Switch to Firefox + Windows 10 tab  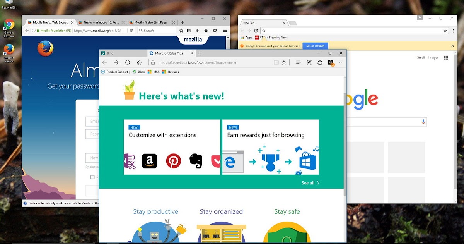pos(101,22)
